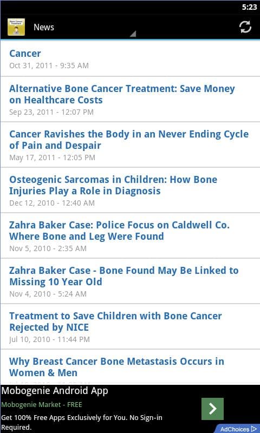Tap the green arrow on Mobogenie ad

click(212, 409)
